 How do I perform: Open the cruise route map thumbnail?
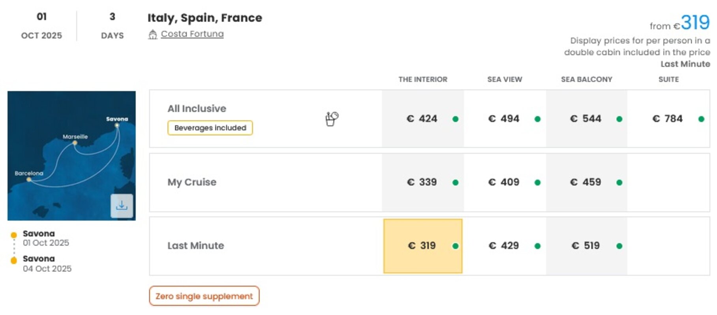click(71, 156)
